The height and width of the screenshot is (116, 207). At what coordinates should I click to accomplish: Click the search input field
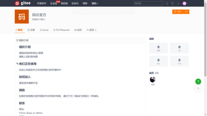pyautogui.click(x=148, y=3)
